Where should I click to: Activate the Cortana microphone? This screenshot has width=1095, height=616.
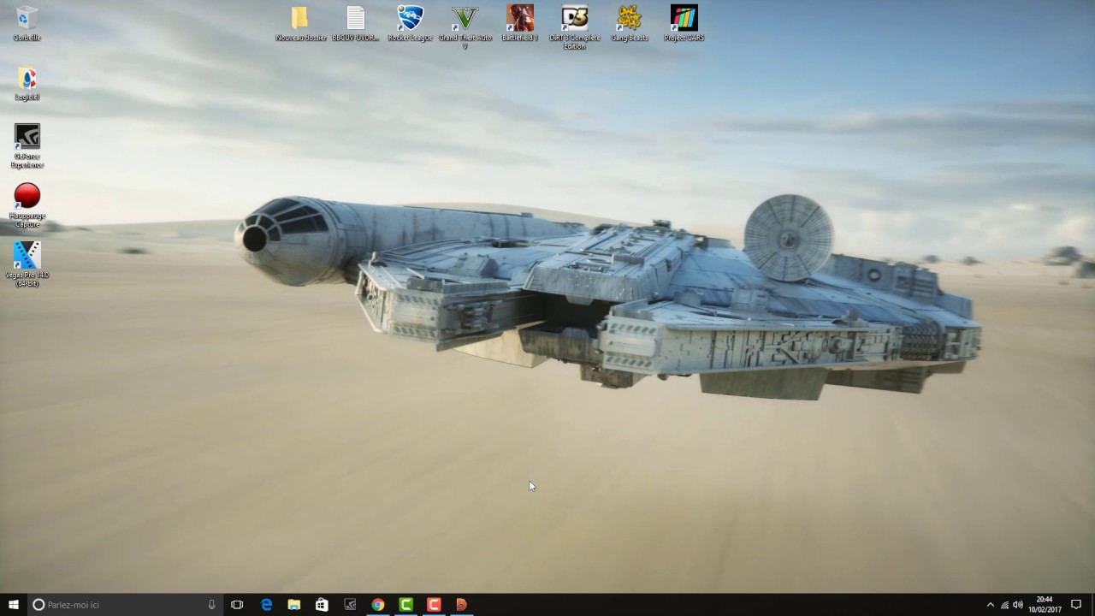pyautogui.click(x=211, y=605)
